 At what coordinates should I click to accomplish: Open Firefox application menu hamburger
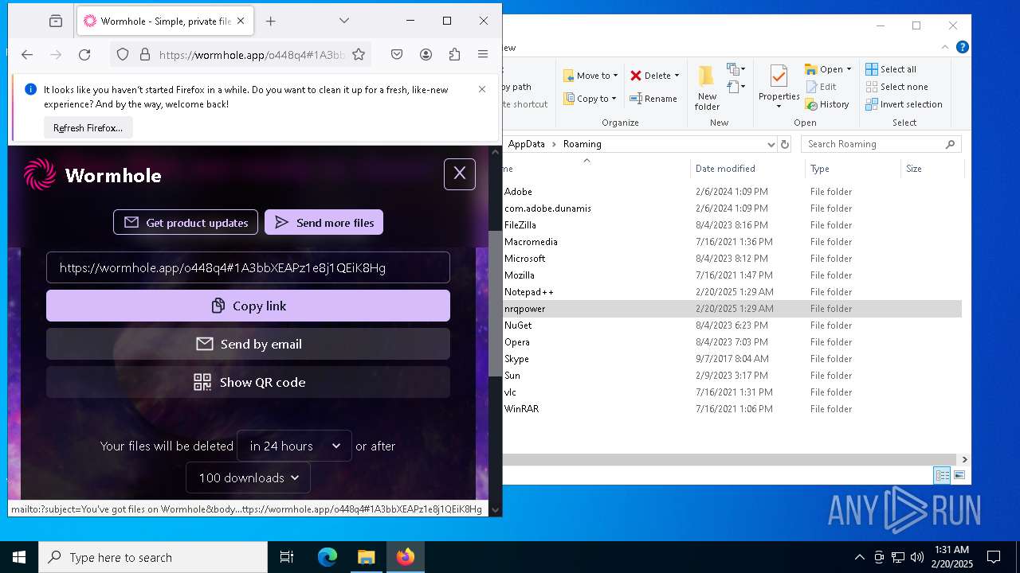tap(483, 54)
